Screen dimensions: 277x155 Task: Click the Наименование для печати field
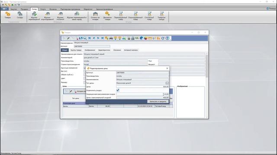coord(144,54)
